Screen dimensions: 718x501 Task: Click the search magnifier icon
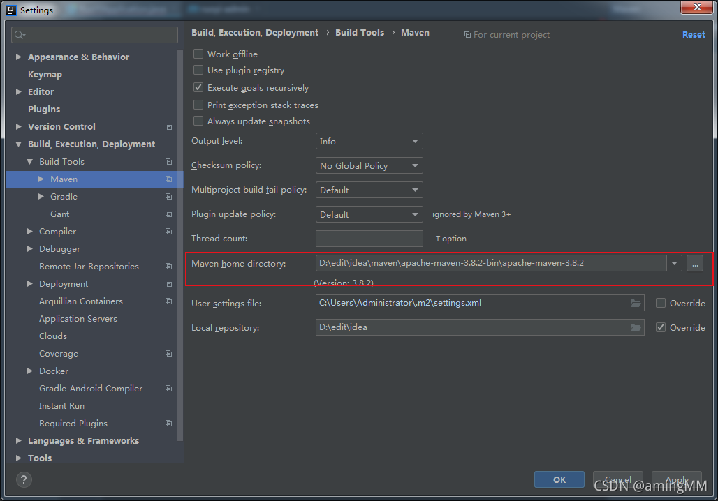click(20, 35)
